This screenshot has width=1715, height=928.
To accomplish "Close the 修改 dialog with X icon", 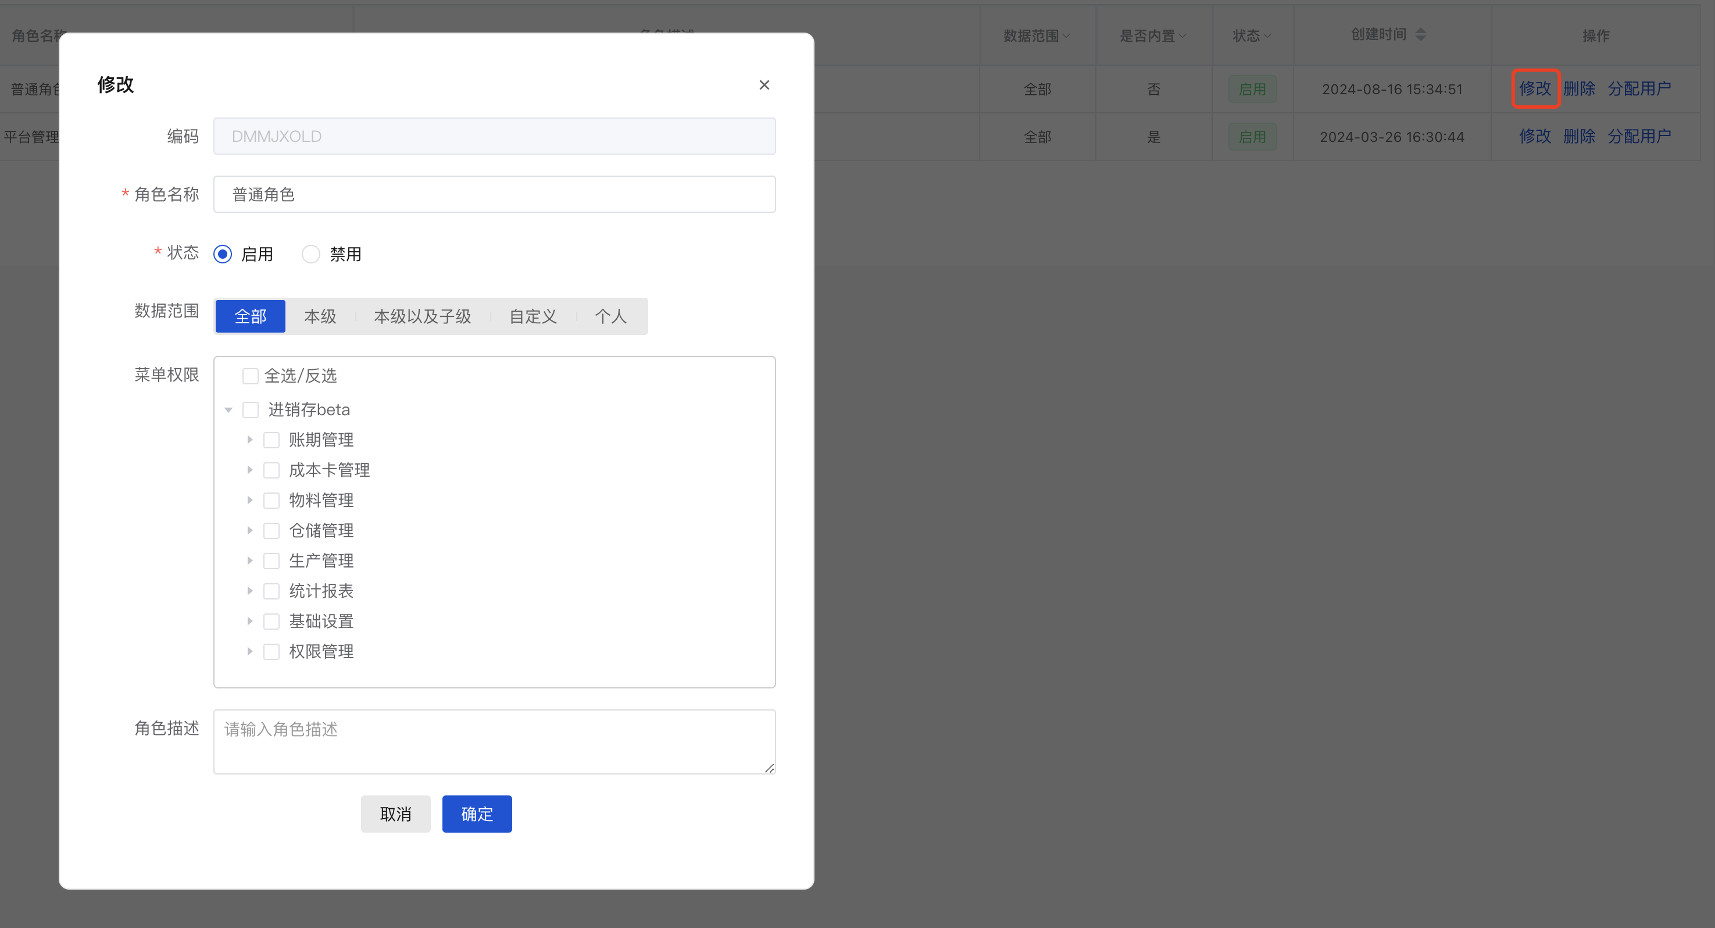I will [x=764, y=84].
